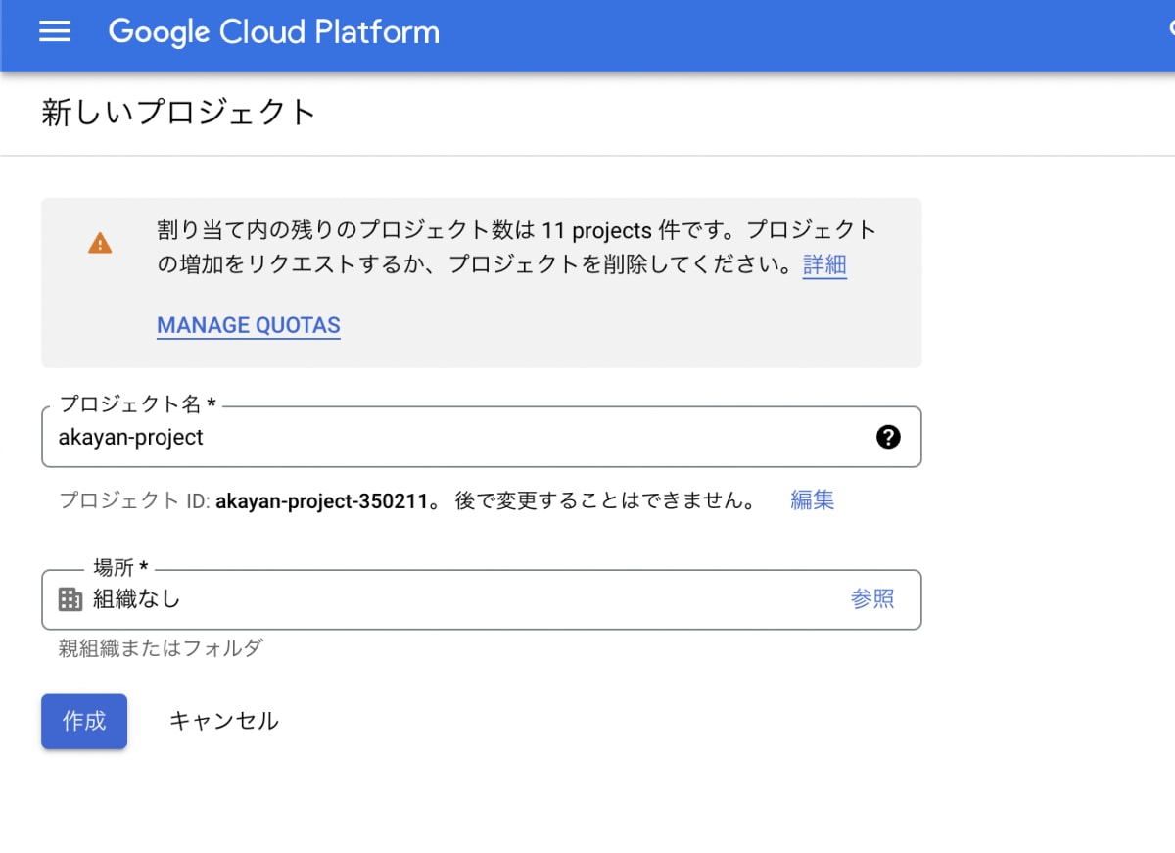
Task: Click the 場所 field label
Action: click(119, 568)
